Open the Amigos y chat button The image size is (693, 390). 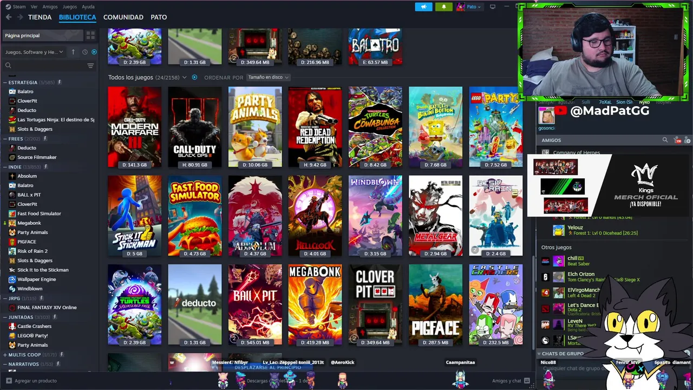tap(511, 381)
